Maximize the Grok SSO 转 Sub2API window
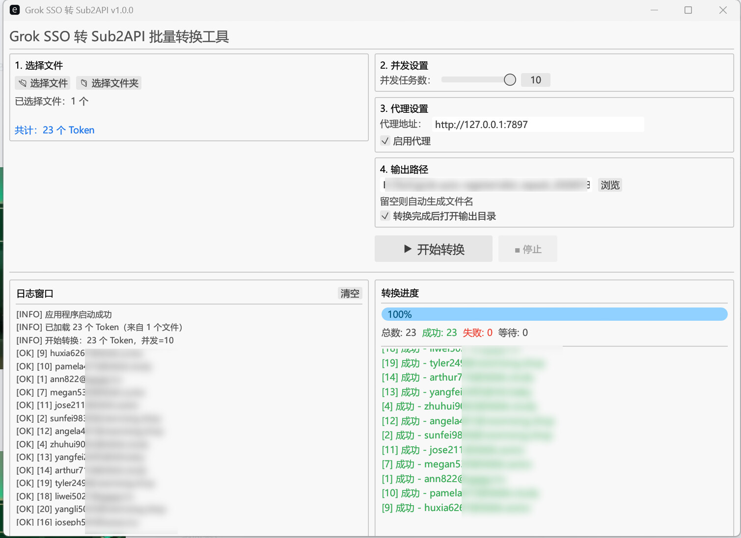Screen dimensions: 741x538 point(688,10)
